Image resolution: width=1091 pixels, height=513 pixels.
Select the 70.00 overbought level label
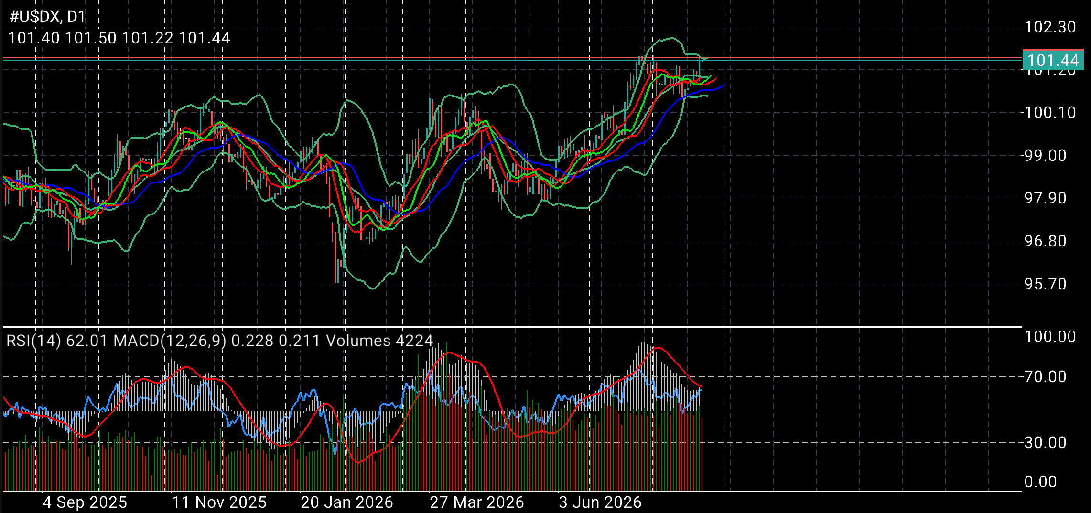1045,376
